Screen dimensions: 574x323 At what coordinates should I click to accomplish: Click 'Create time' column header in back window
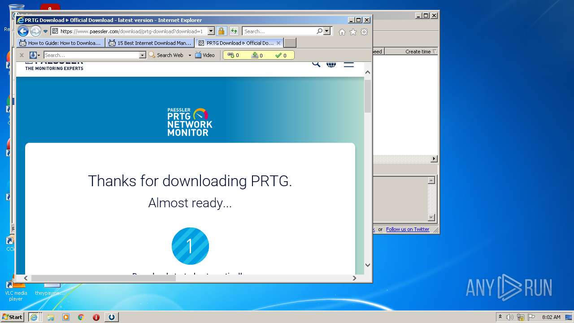418,52
